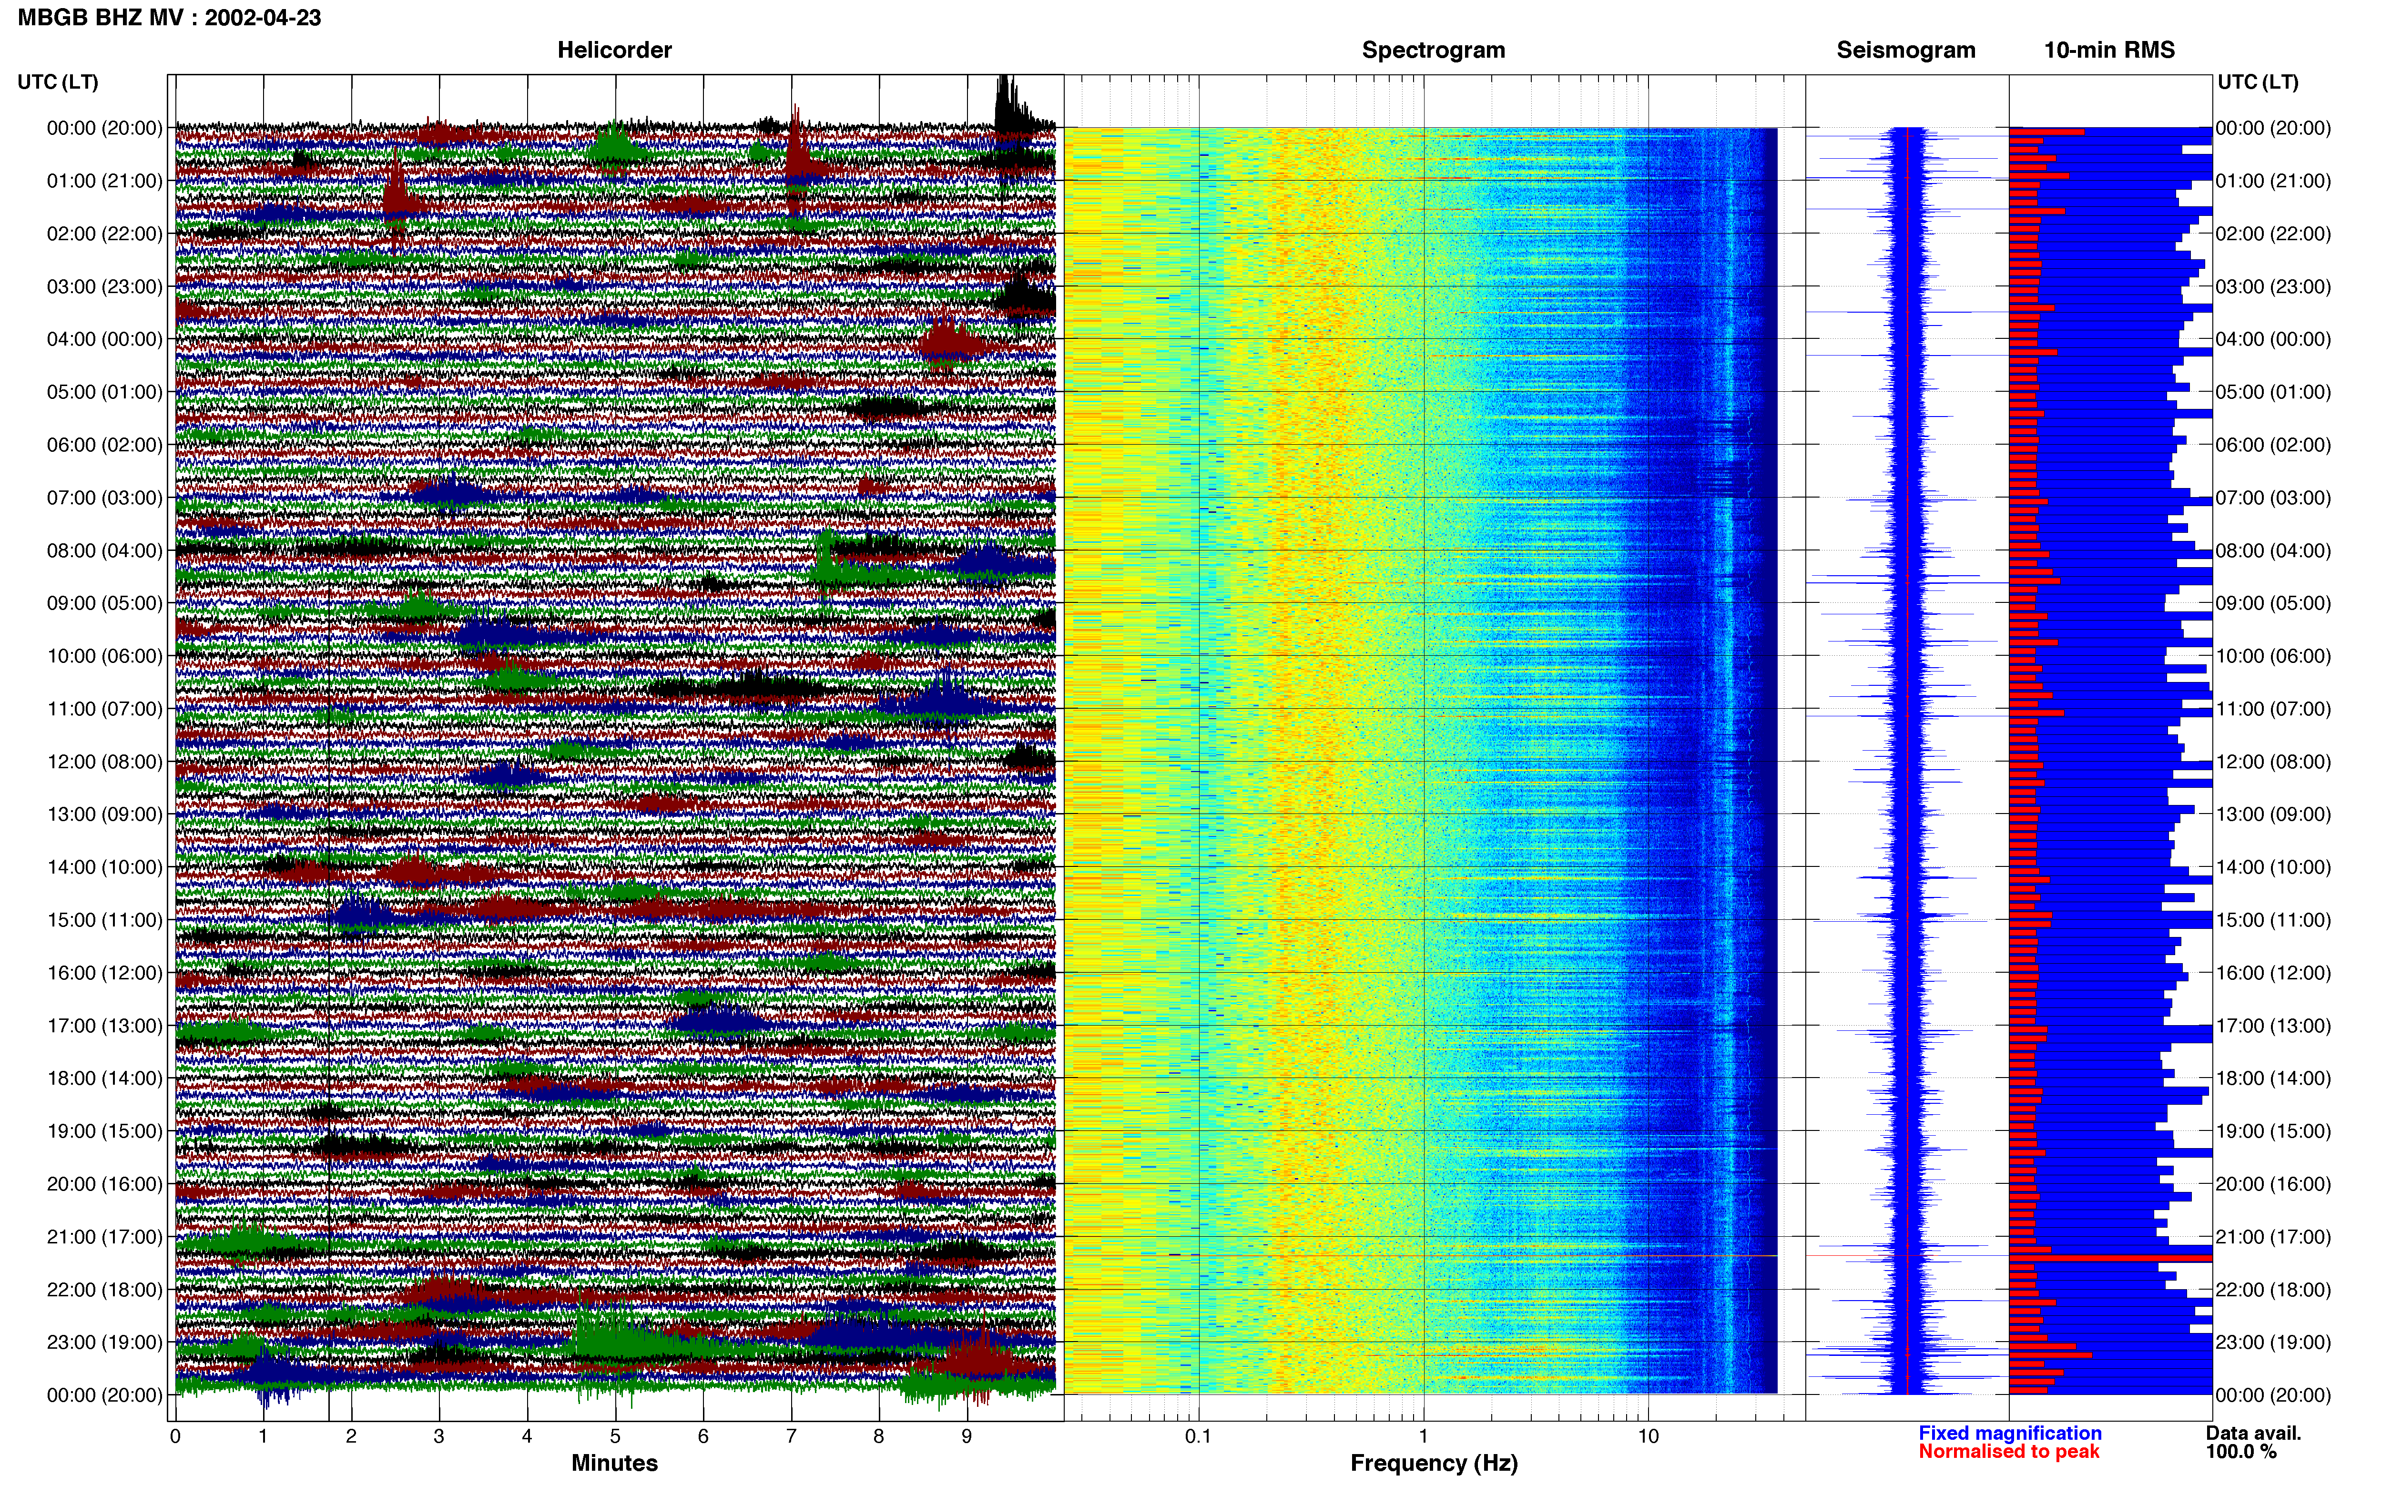Click the '2' tick on Minutes axis
This screenshot has width=2392, height=1496.
coord(351,1436)
